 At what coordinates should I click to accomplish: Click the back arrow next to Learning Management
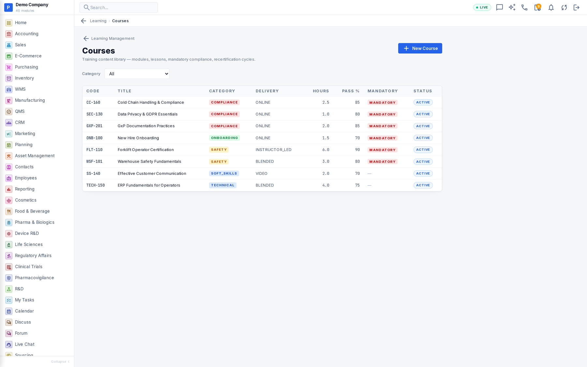tap(86, 38)
